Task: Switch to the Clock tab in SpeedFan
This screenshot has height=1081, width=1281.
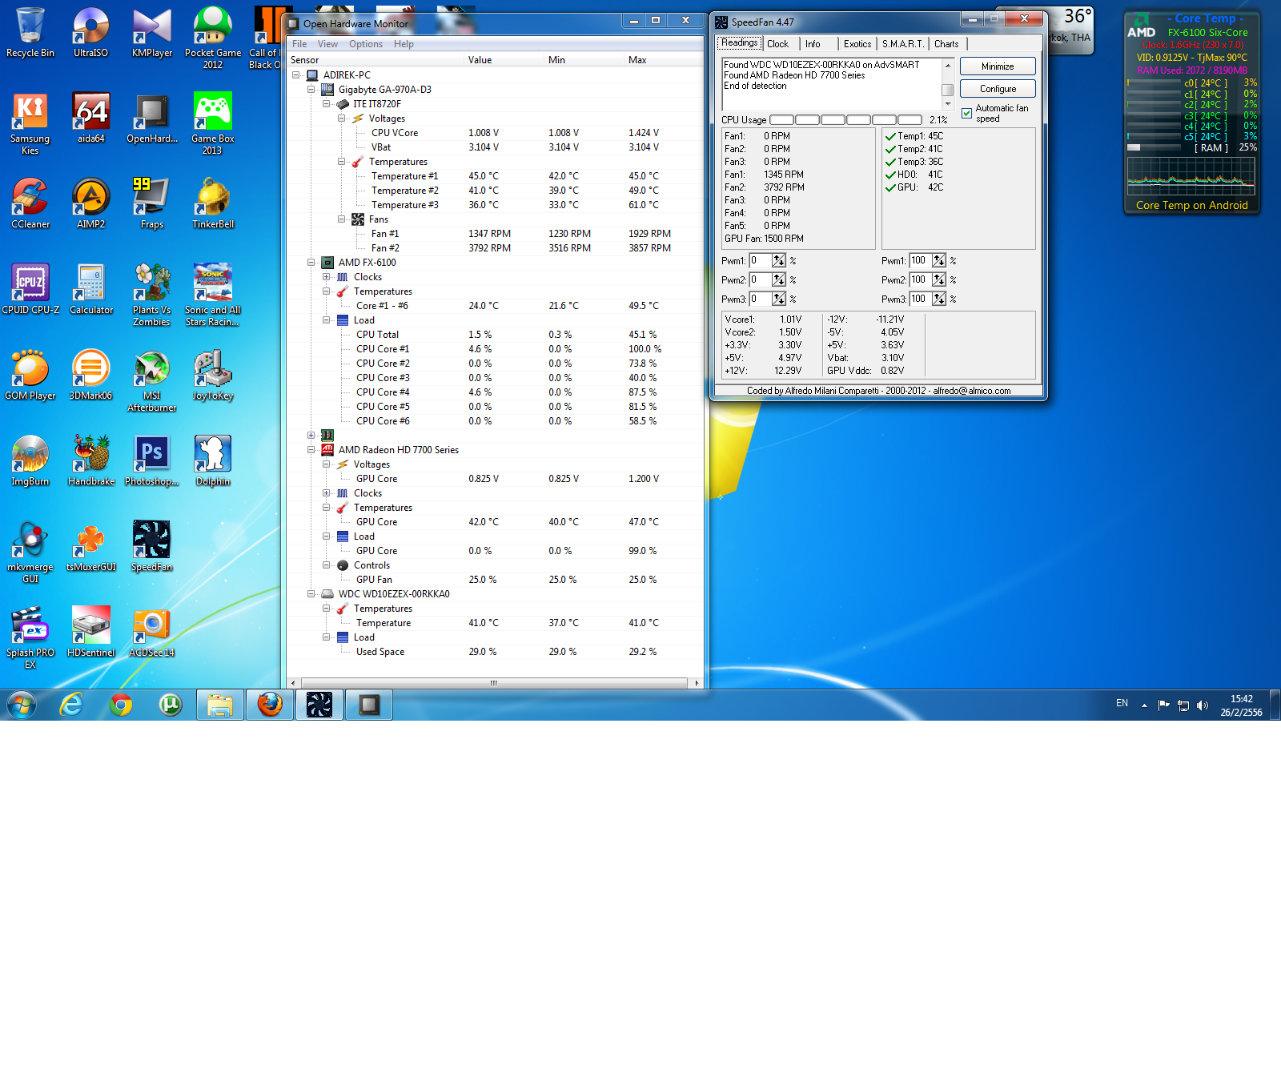Action: [778, 44]
